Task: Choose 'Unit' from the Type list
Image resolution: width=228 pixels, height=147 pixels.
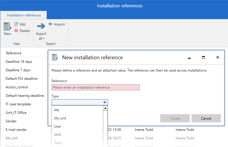Action: click(x=57, y=135)
